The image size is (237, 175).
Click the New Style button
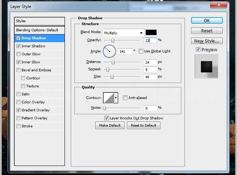point(206,41)
